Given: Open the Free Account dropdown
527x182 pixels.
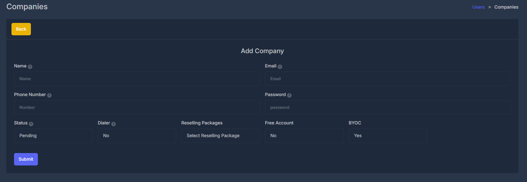Looking at the screenshot, I should click(x=304, y=136).
